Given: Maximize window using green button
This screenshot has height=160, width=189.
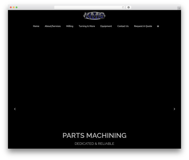Looking at the screenshot, I should click(17, 7).
